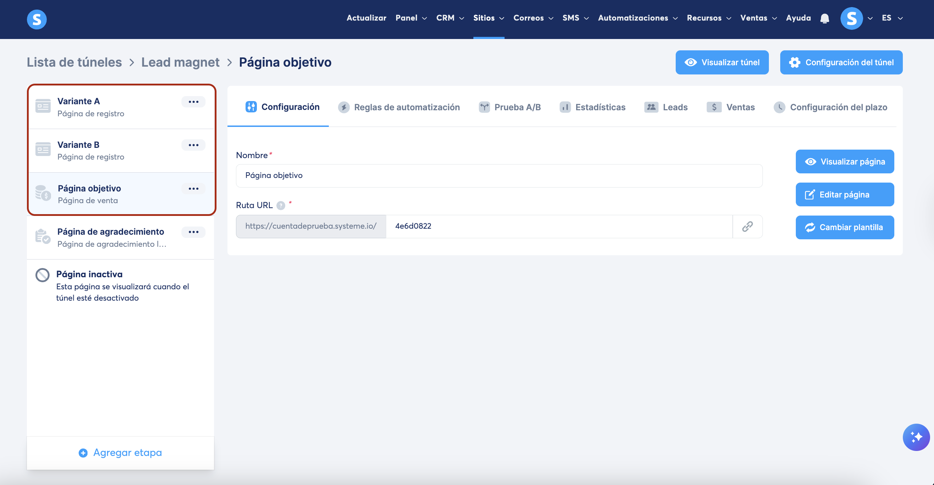Expand the Sitios dropdown menu

[x=488, y=18]
